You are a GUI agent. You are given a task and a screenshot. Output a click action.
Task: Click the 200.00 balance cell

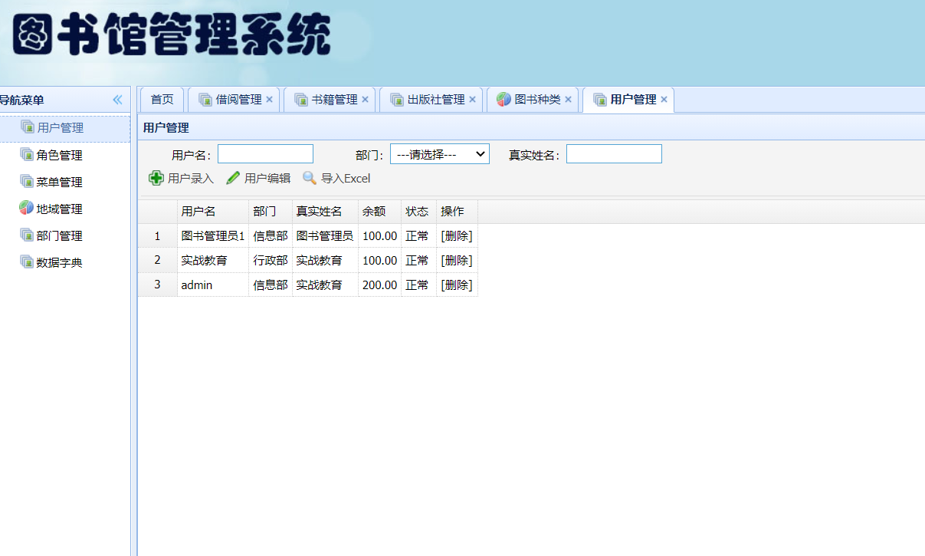(x=379, y=285)
